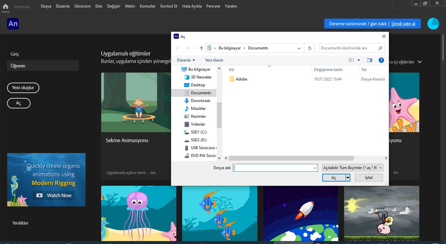The width and height of the screenshot is (446, 244).
Task: Open the Kontrol Et menu
Action: pyautogui.click(x=169, y=6)
